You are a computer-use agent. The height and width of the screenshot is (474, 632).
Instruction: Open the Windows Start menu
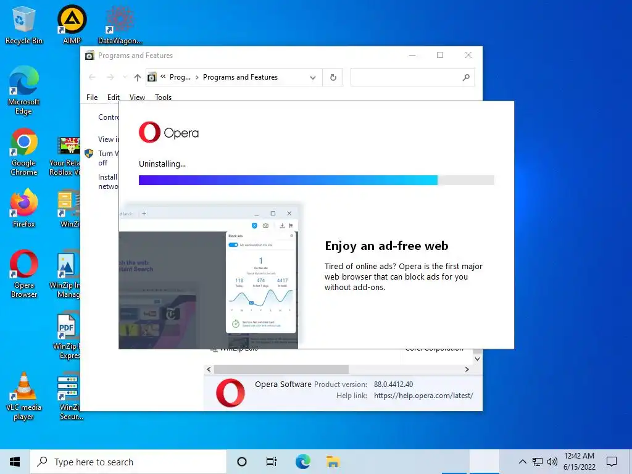click(15, 462)
